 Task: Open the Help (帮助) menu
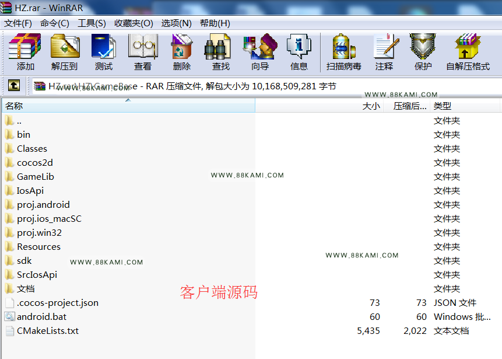[x=215, y=23]
